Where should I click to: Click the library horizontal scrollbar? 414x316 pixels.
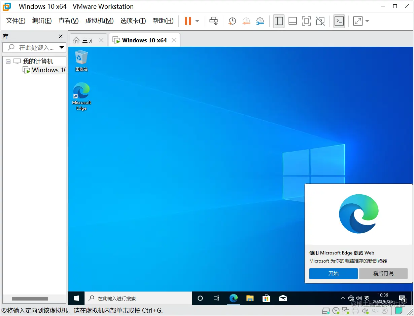30,299
